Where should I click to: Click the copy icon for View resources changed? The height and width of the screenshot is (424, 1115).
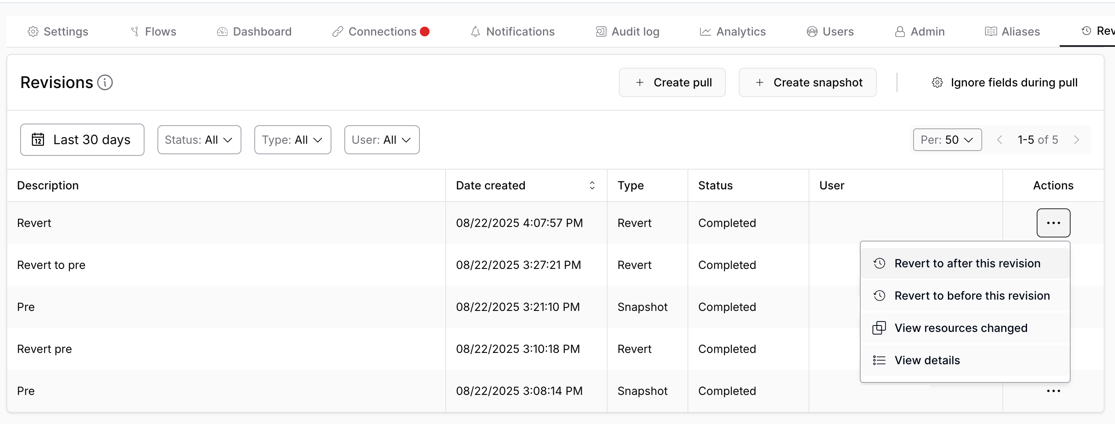(x=879, y=328)
